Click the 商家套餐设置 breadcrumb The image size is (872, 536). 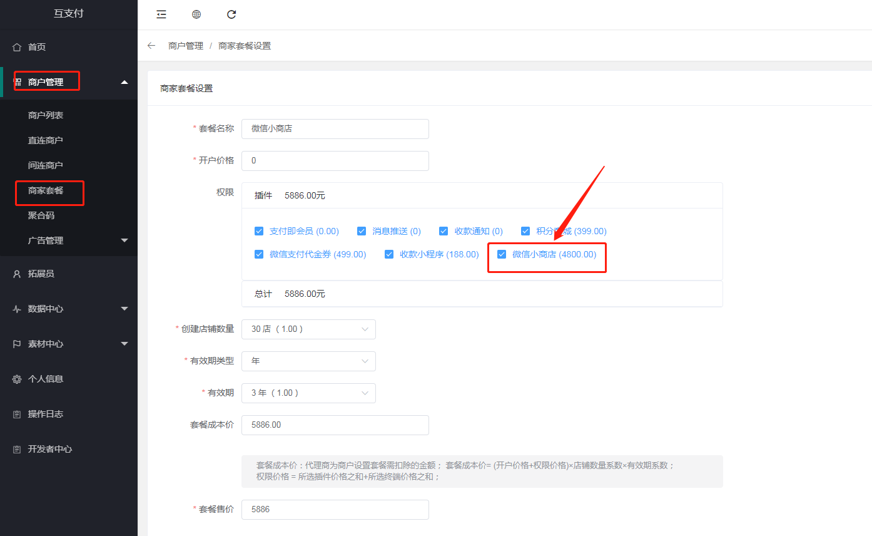tap(245, 46)
